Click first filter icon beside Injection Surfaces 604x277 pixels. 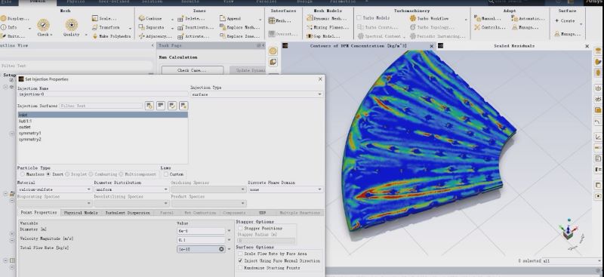click(149, 106)
